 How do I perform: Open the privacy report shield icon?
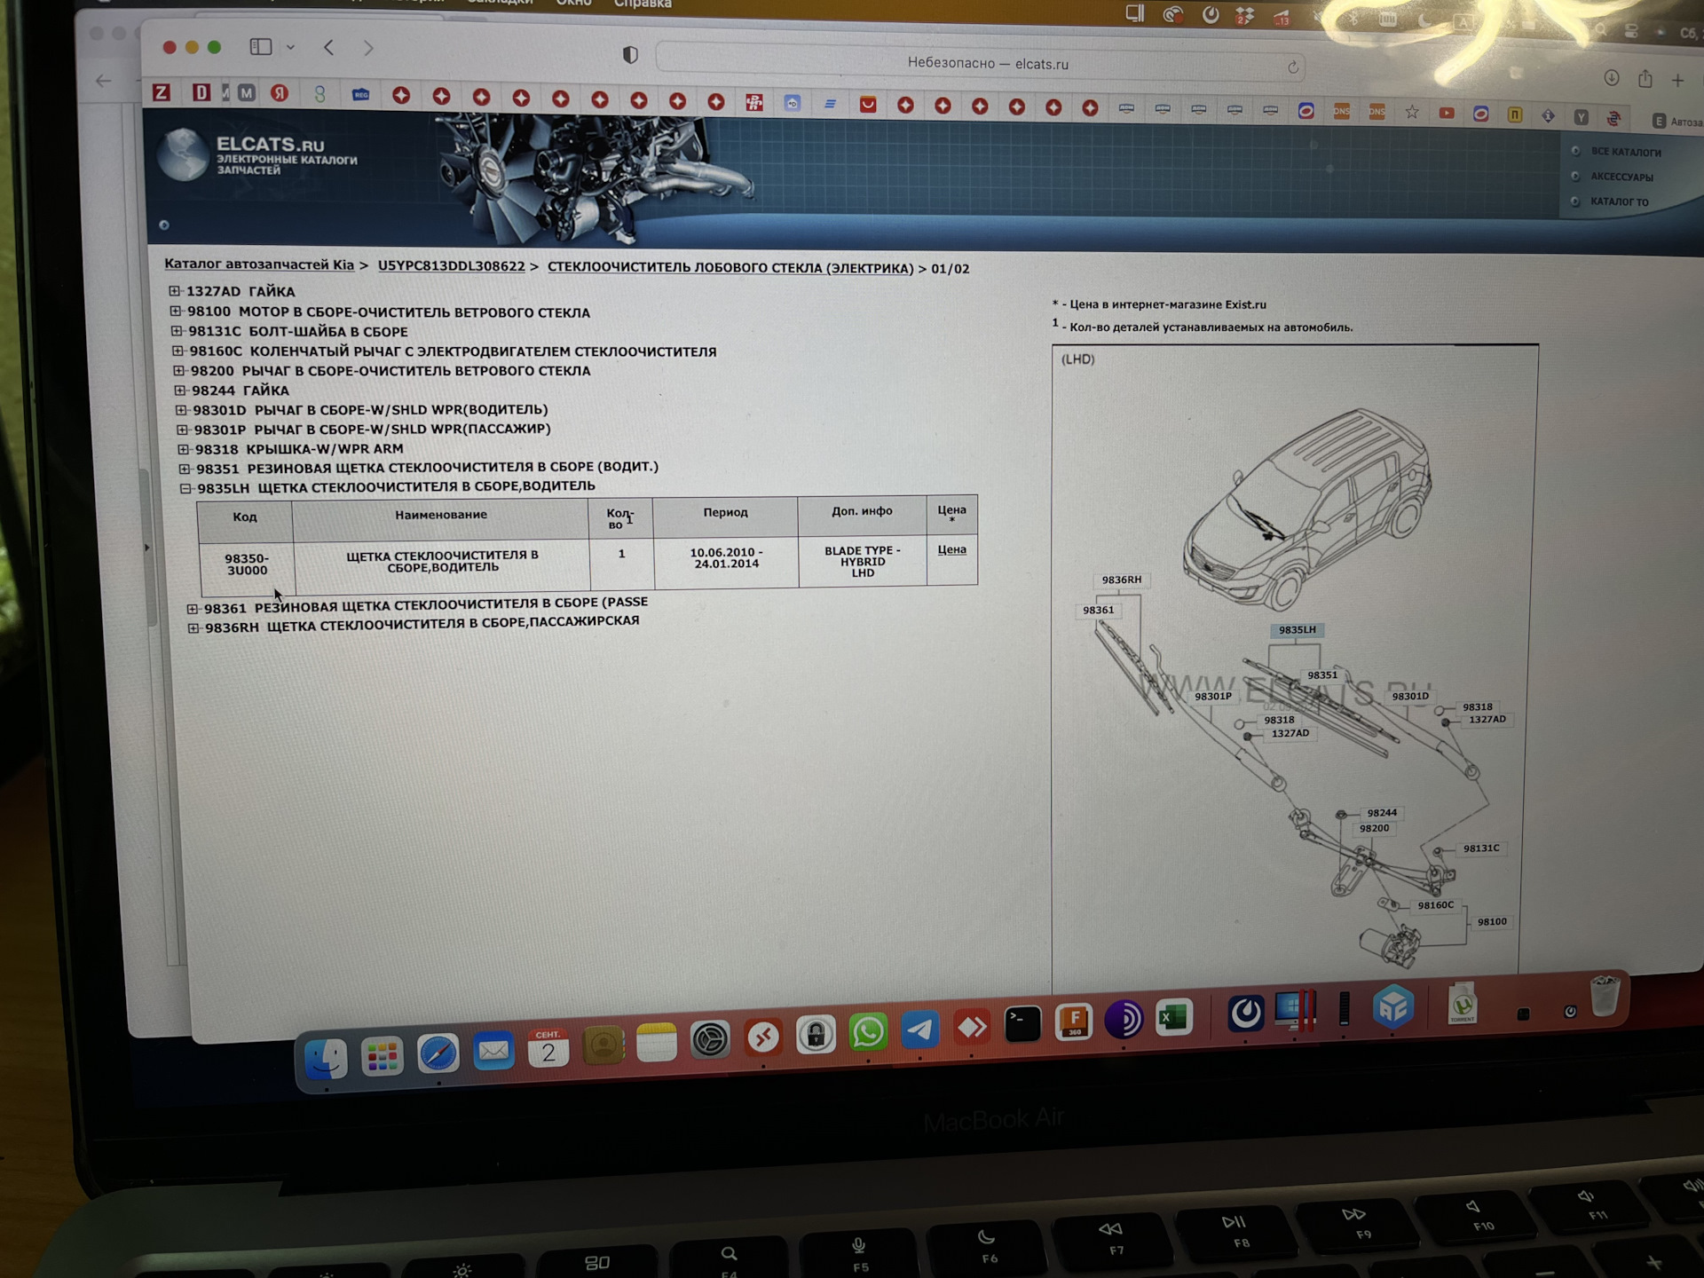[630, 55]
